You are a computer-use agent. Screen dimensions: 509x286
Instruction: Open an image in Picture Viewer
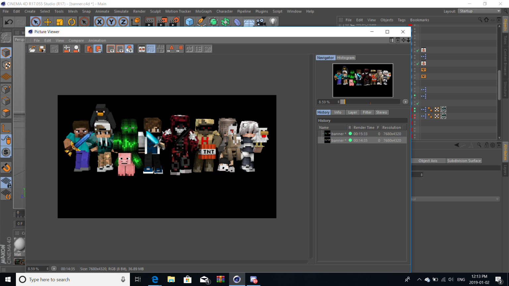click(32, 49)
